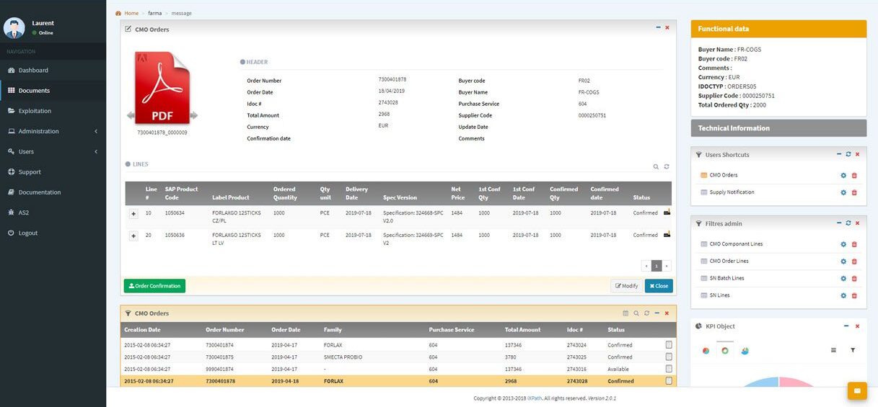Screen dimensions: 878x407
Task: Click settings gear for CMO Orders shortcut
Action: pyautogui.click(x=843, y=175)
